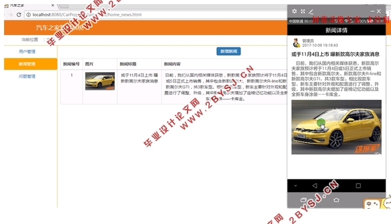The width and height of the screenshot is (391, 224).
Task: Tap the 新闻详情 header in emulator
Action: pos(336,30)
